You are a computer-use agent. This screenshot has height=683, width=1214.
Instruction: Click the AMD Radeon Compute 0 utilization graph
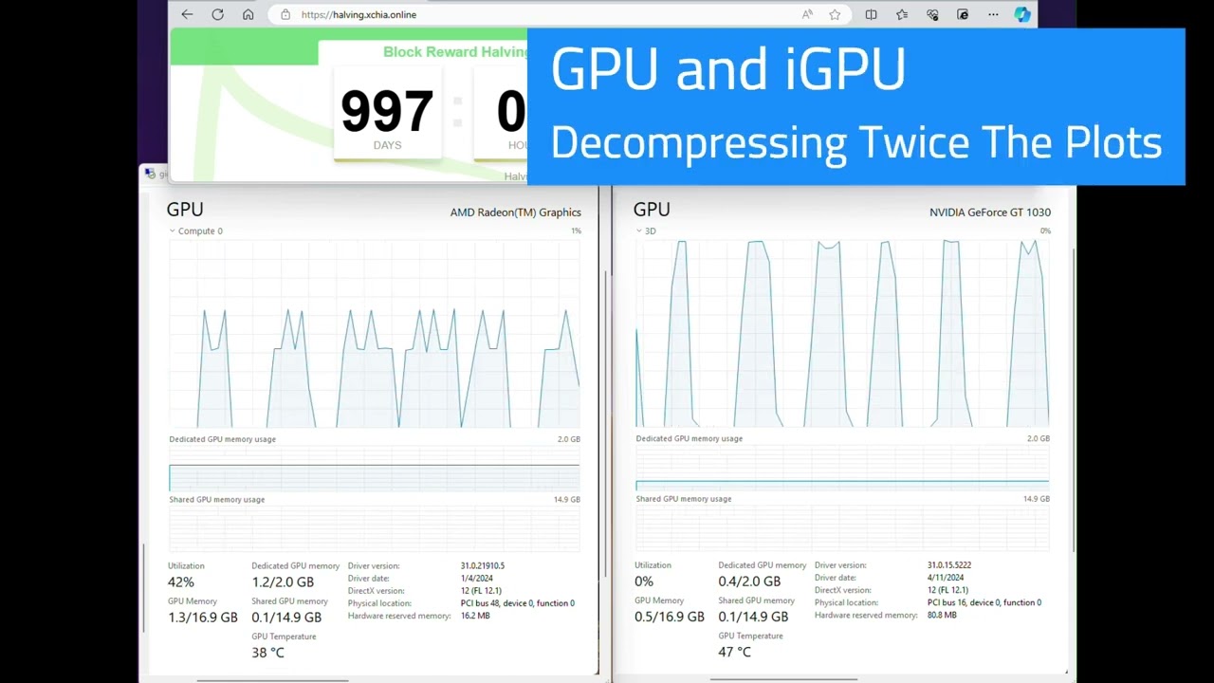pyautogui.click(x=375, y=334)
